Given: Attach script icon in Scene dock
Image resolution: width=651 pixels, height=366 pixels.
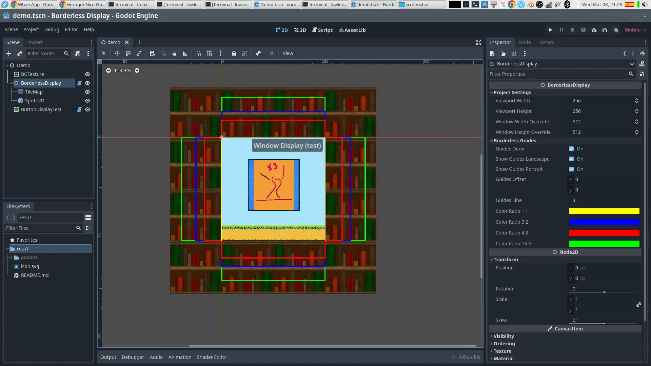Looking at the screenshot, I should (x=77, y=54).
